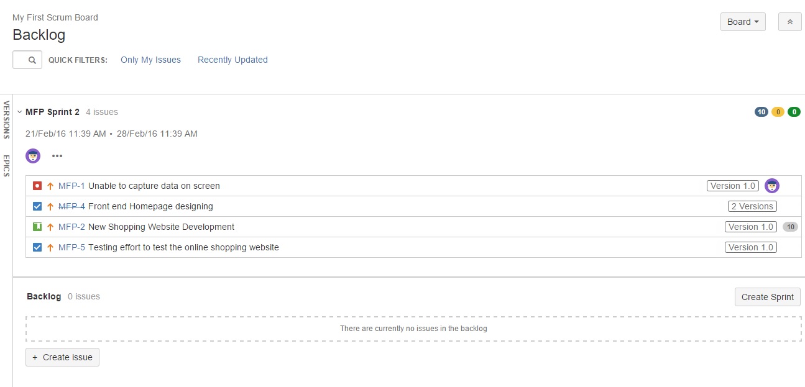The image size is (805, 387).
Task: Click the blue To Do estimate badge
Action: click(x=761, y=112)
